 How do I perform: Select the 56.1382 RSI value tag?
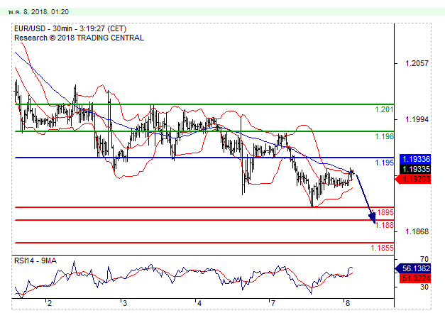coord(416,269)
